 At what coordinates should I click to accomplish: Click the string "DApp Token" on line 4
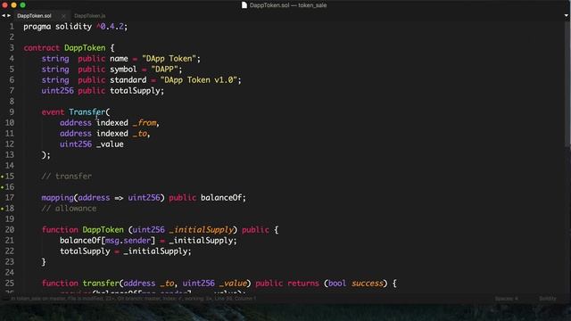tap(169, 59)
